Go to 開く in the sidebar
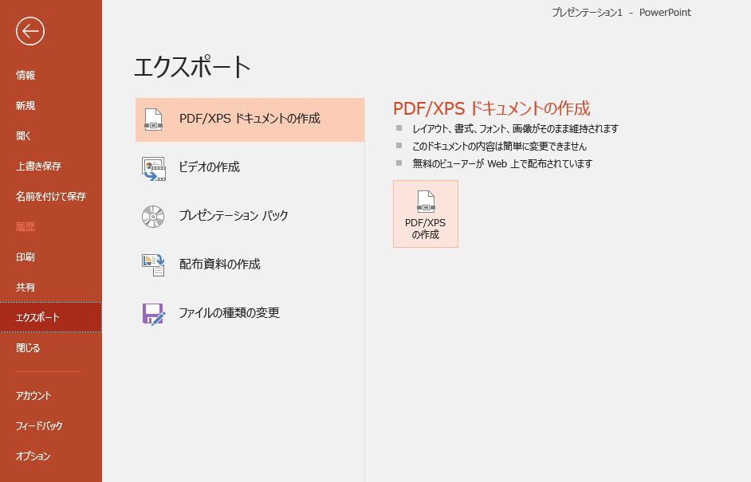This screenshot has height=482, width=751. (x=24, y=136)
